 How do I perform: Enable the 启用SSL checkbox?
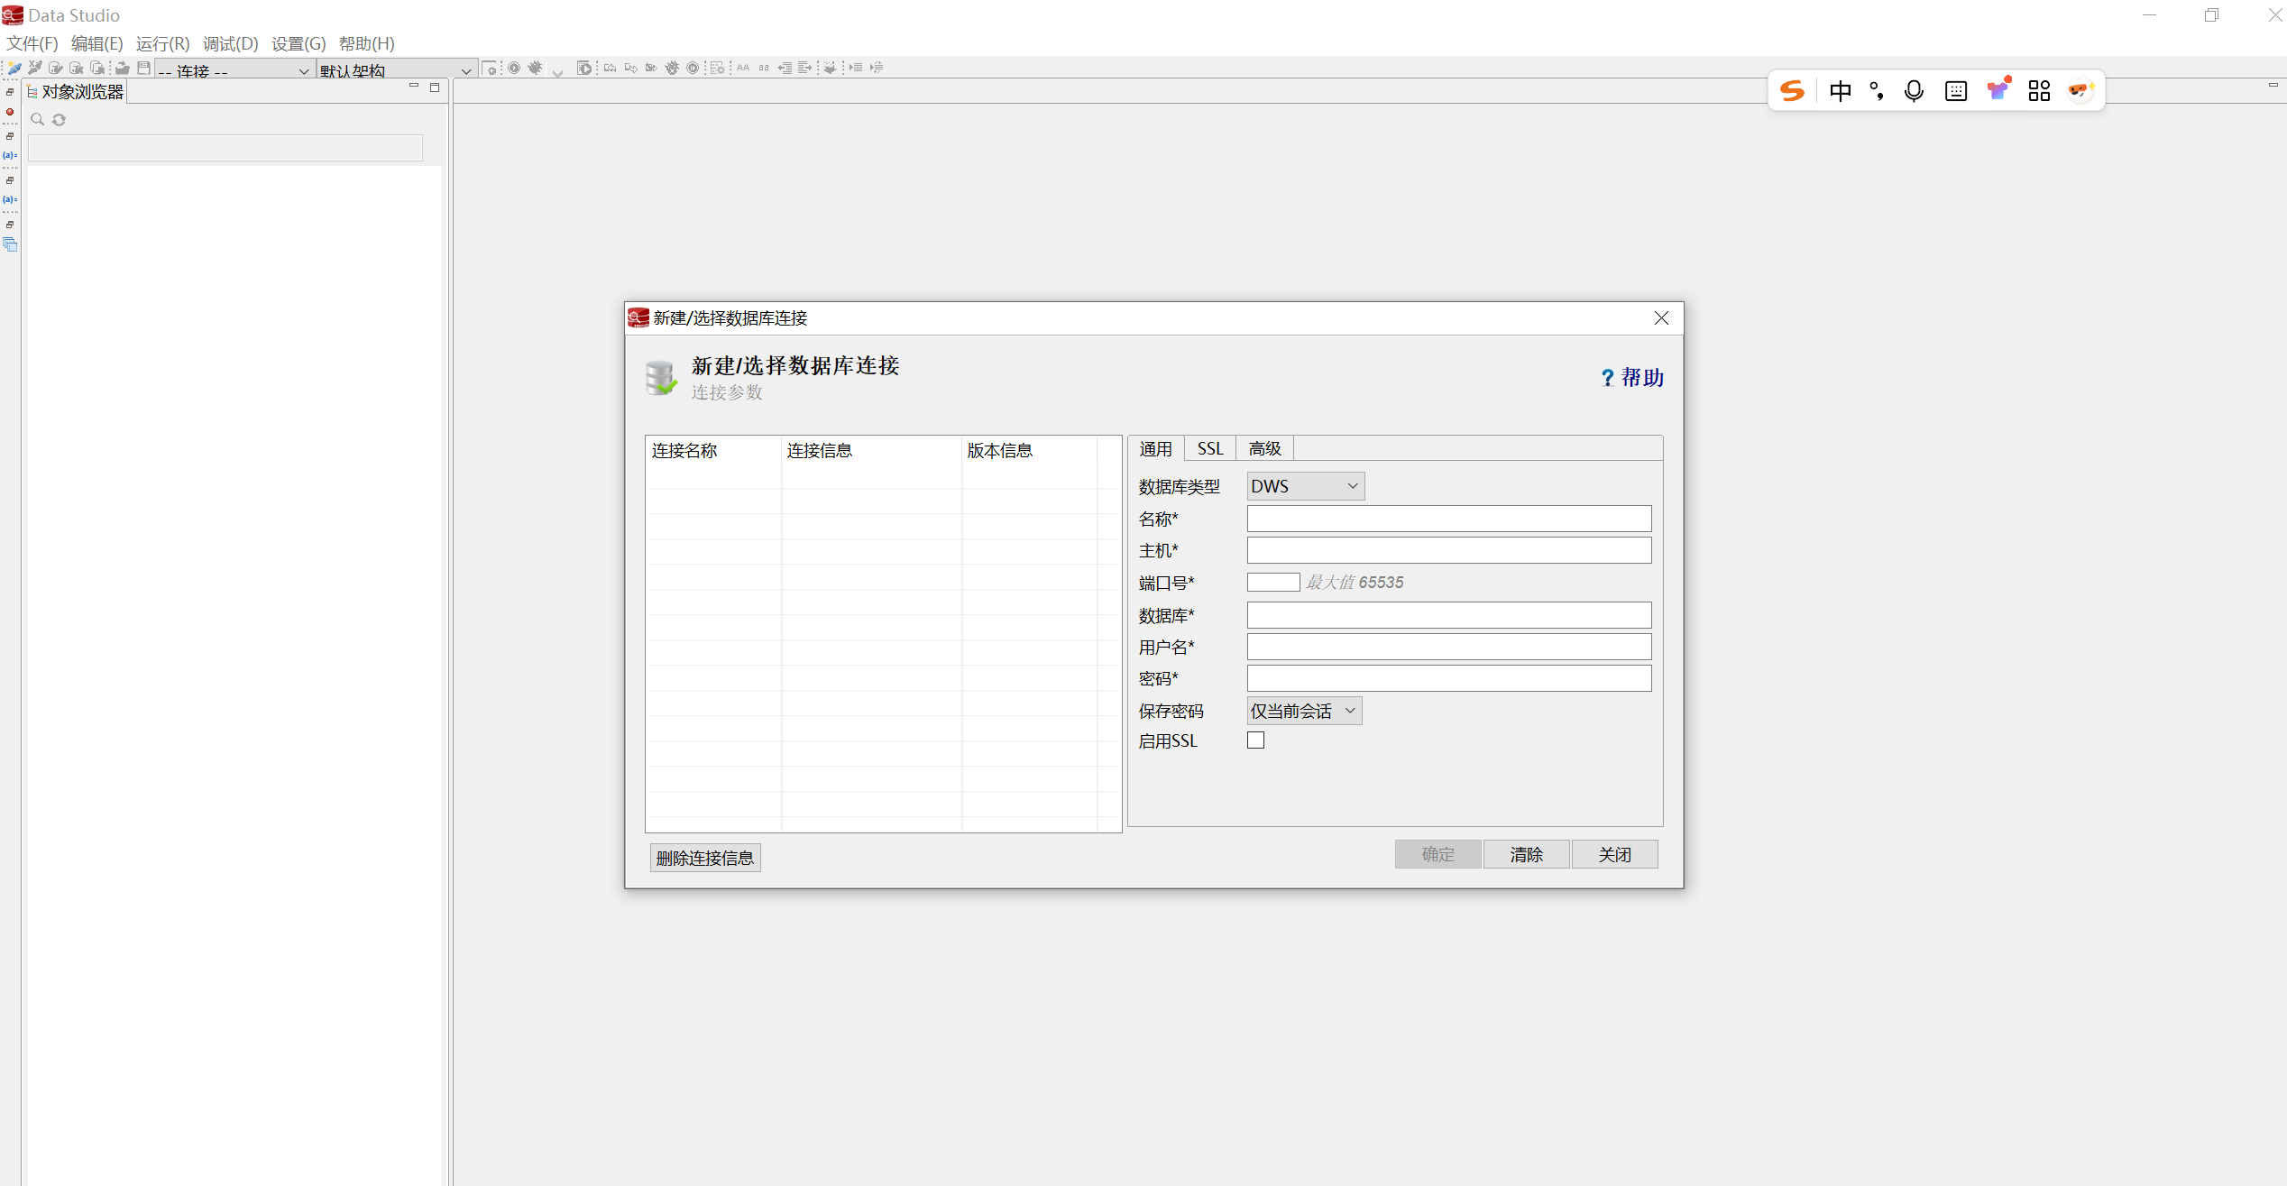click(x=1255, y=740)
